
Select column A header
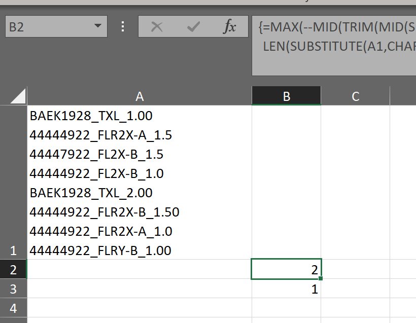(x=140, y=96)
